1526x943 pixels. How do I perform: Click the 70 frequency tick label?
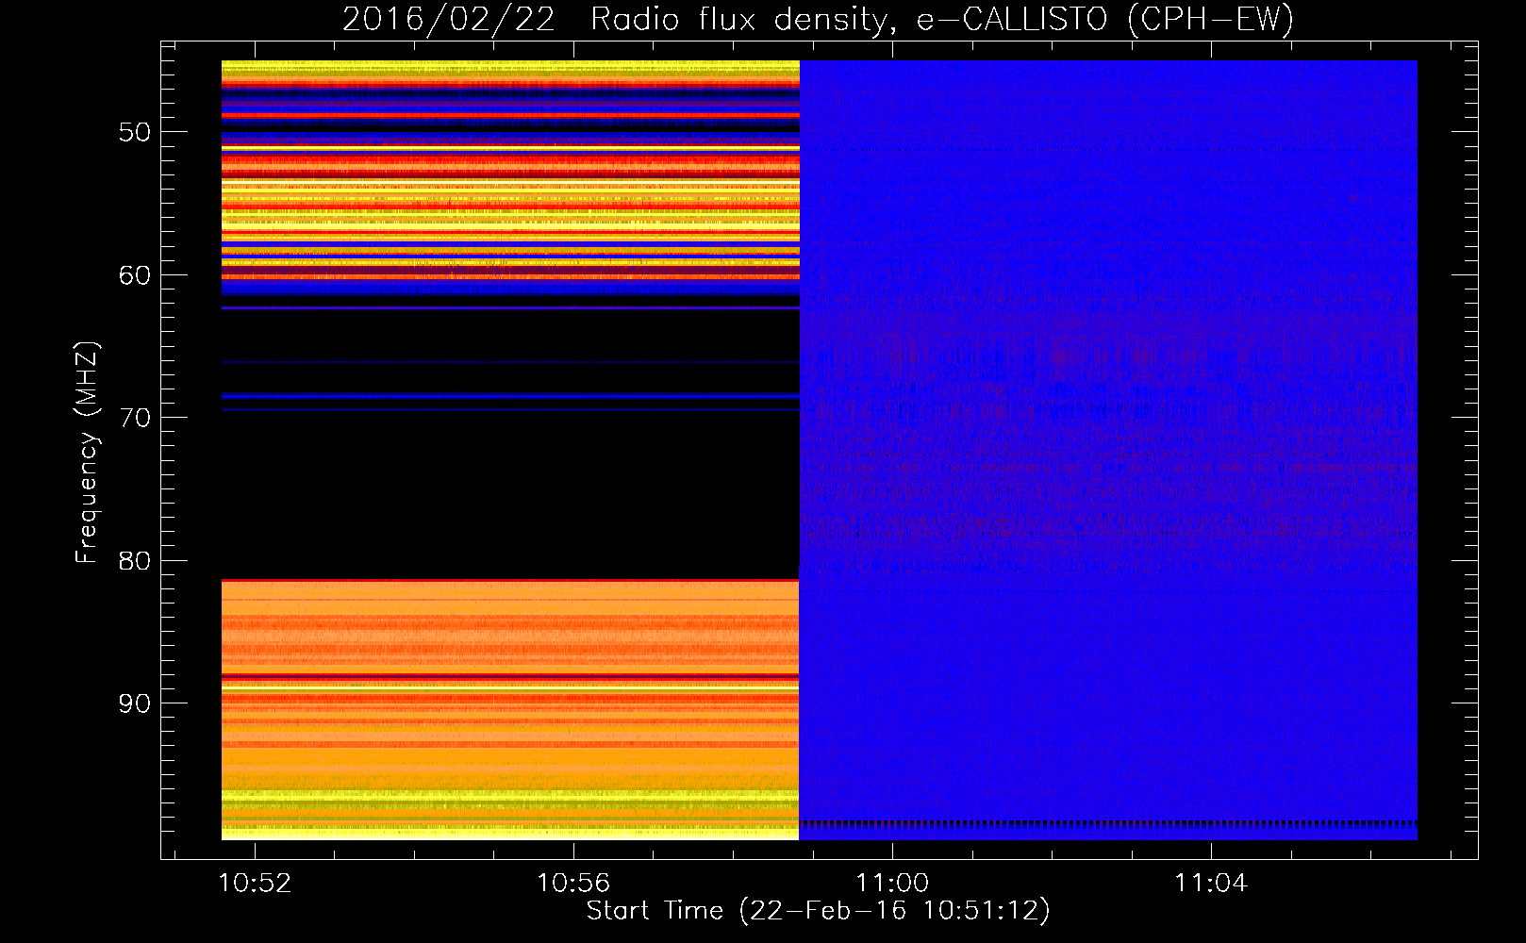point(135,418)
